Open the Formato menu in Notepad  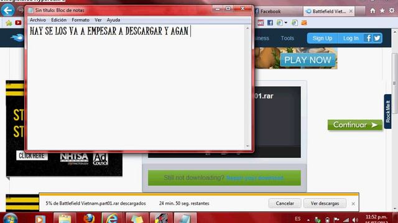pos(80,20)
